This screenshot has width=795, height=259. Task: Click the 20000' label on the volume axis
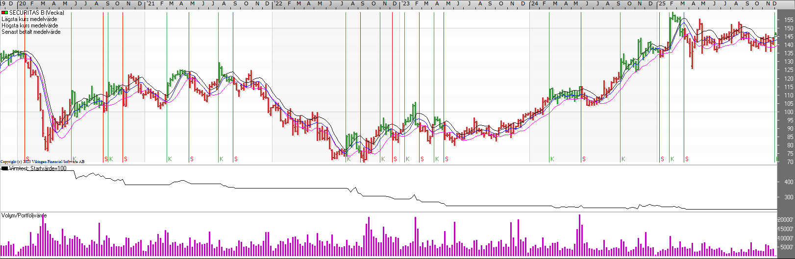(x=786, y=220)
